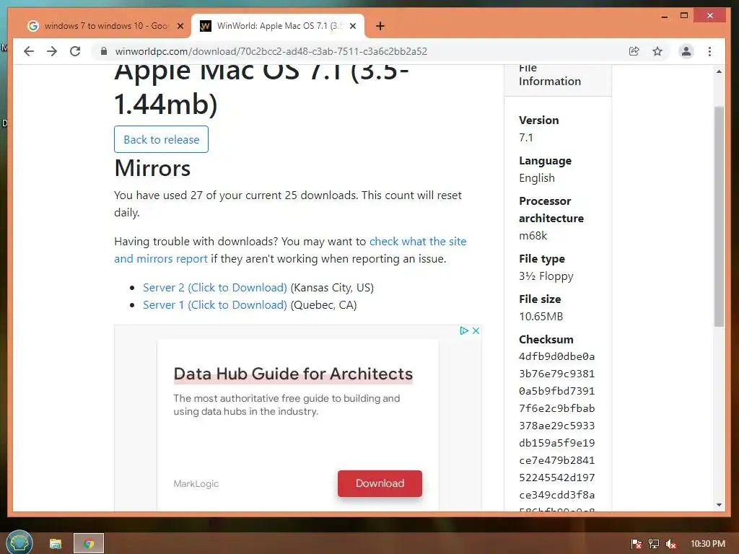Select the WinWorld Apple Mac OS tab
Screen dimensions: 739x554
[278, 26]
